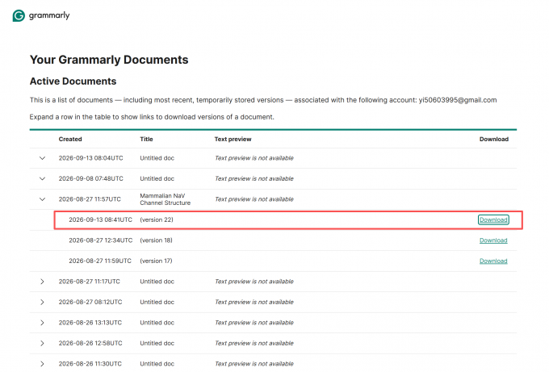Click Untitled doc title in 08:12UTC row
Viewport: 549px width, 372px height.
click(x=157, y=303)
